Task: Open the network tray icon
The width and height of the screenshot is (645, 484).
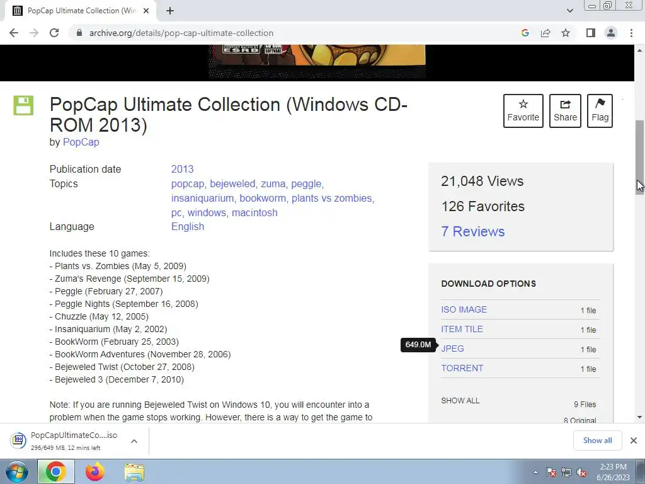Action: coord(566,472)
